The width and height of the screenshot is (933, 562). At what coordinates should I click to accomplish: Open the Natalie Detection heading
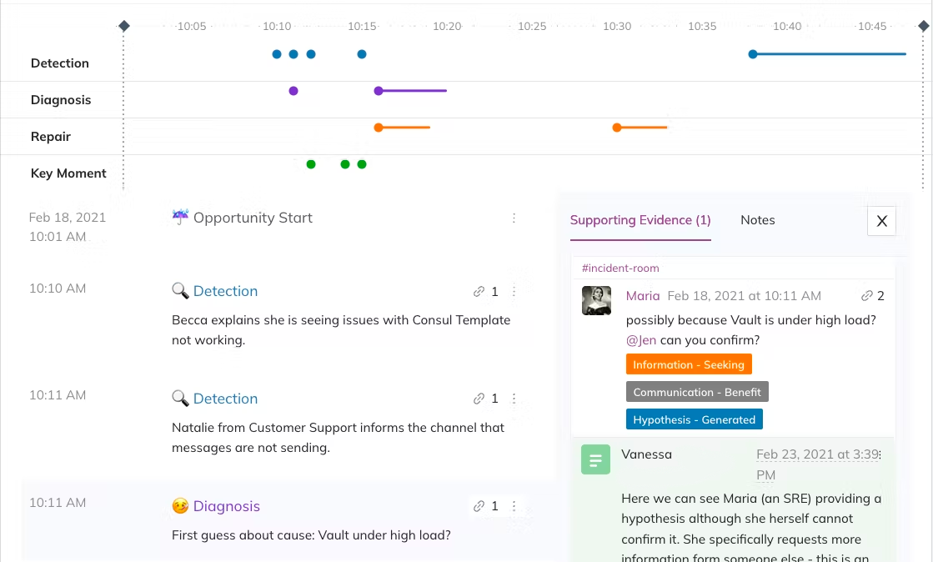coord(225,399)
